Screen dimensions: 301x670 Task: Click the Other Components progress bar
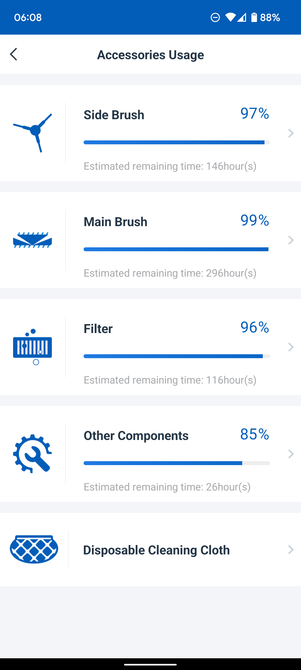click(177, 463)
